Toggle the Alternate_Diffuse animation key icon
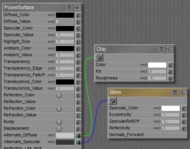Screen dimensions: 190x149 pos(51,135)
